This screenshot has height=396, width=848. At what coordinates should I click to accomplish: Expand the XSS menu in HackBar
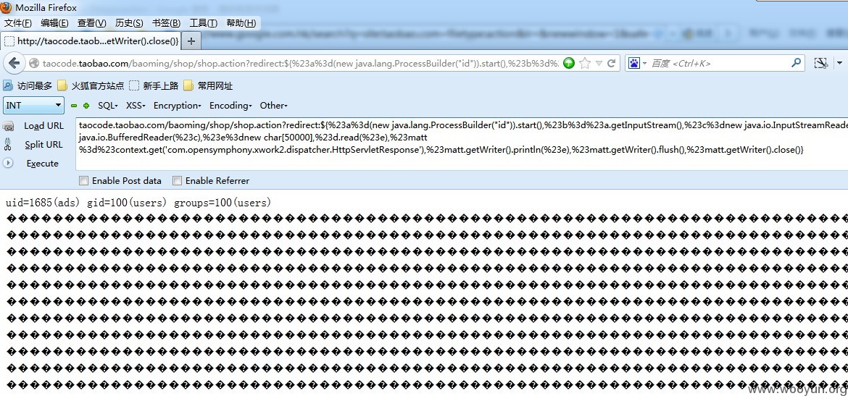[x=136, y=106]
